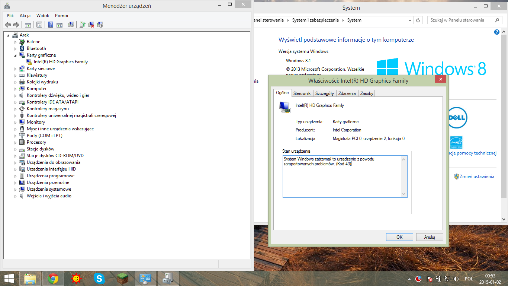Click the blue question mark Help toolbar icon
Image resolution: width=508 pixels, height=286 pixels.
click(x=51, y=25)
